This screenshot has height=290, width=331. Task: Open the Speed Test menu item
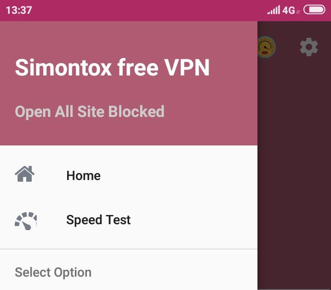coord(129,220)
